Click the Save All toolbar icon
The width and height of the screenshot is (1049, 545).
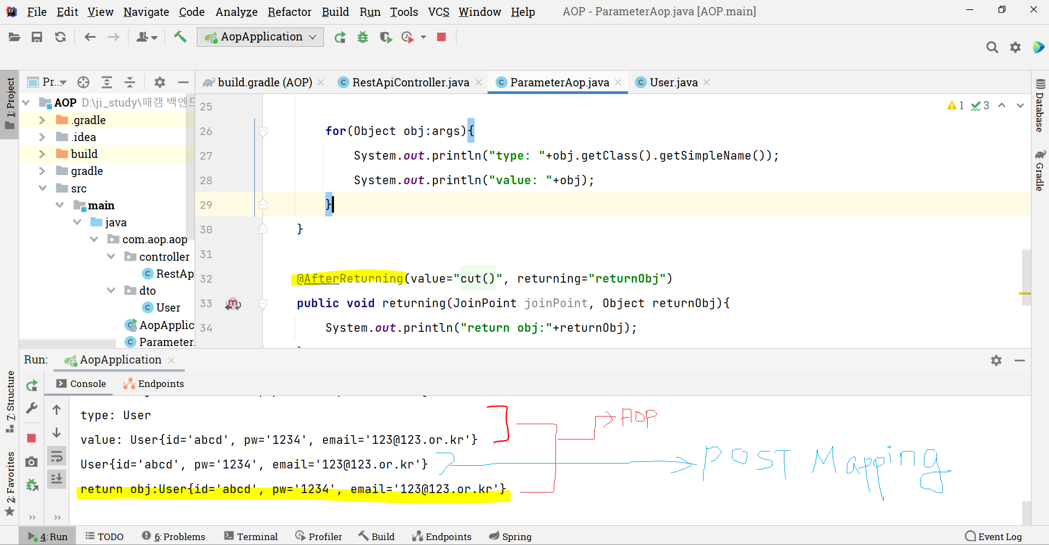37,37
